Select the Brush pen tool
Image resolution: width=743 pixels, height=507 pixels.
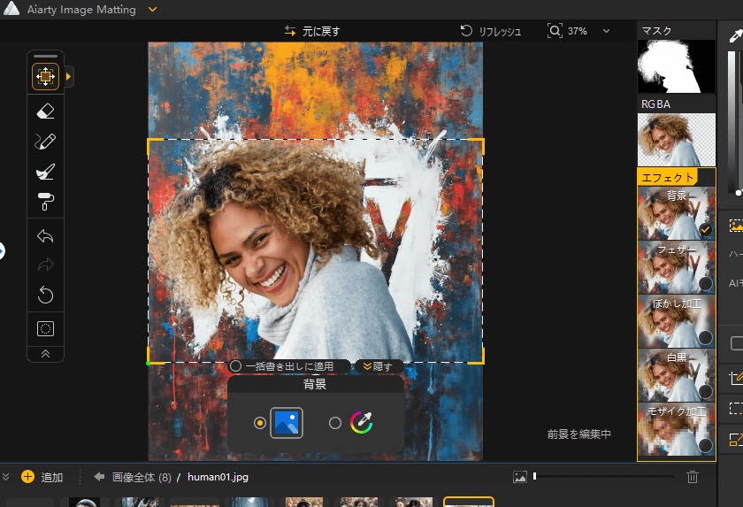pyautogui.click(x=45, y=142)
